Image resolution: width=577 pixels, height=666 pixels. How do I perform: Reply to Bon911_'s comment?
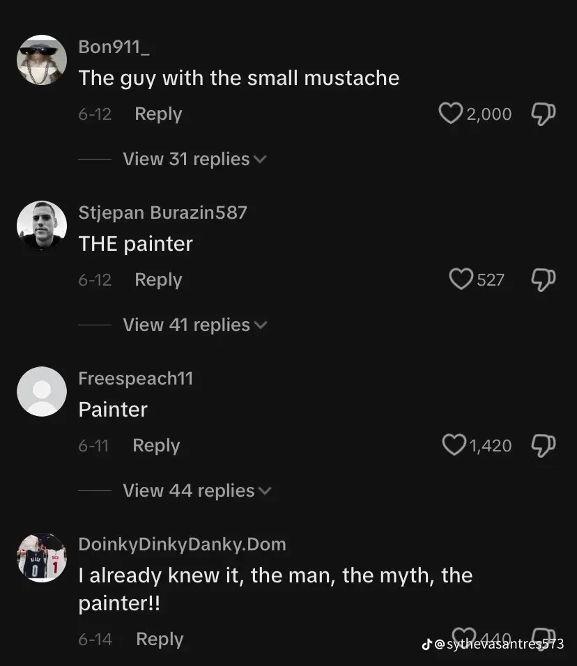coord(158,114)
